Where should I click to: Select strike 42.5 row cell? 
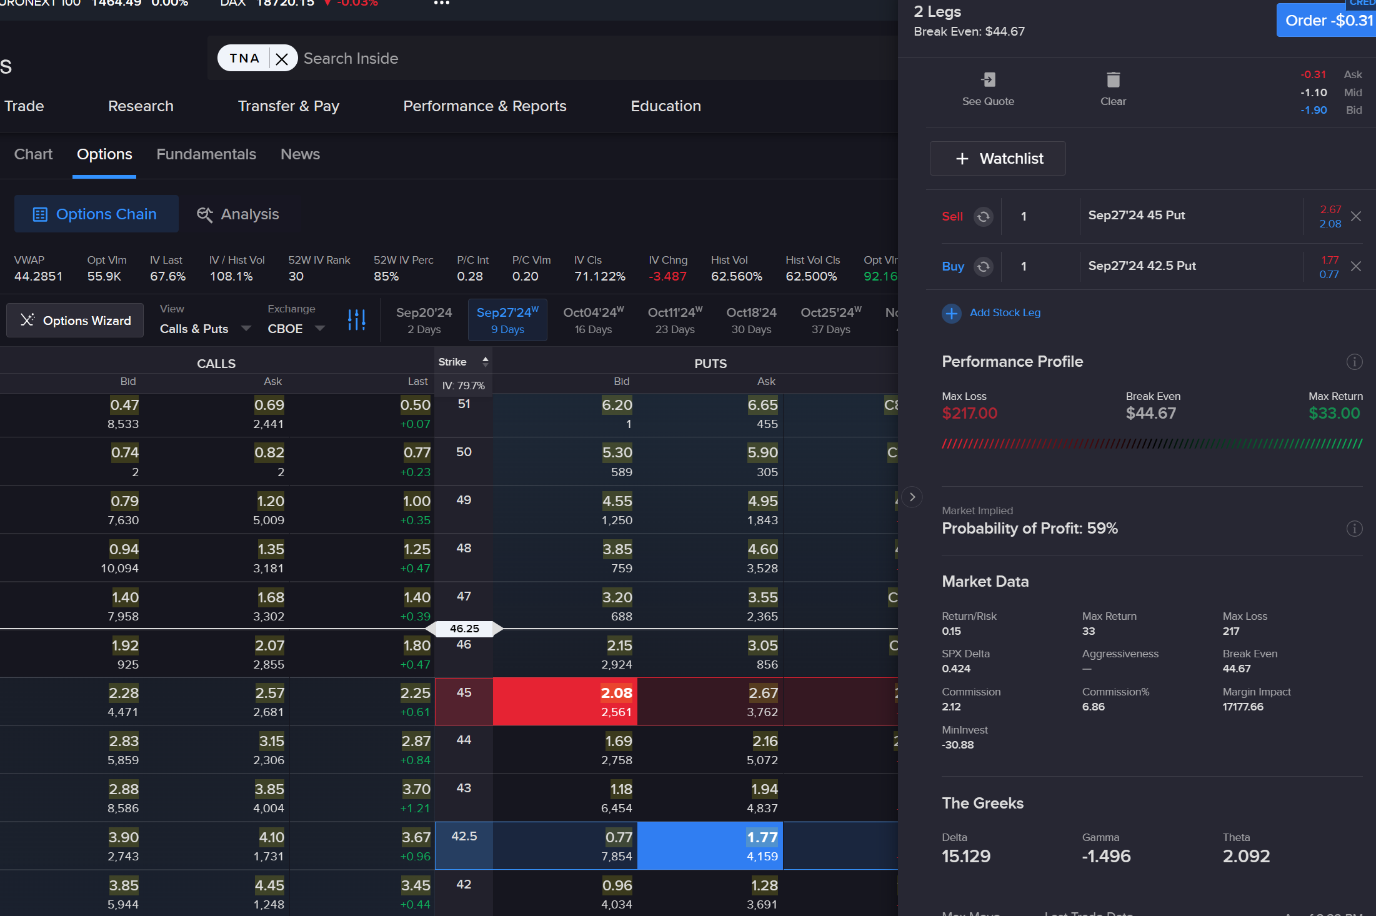tap(464, 846)
